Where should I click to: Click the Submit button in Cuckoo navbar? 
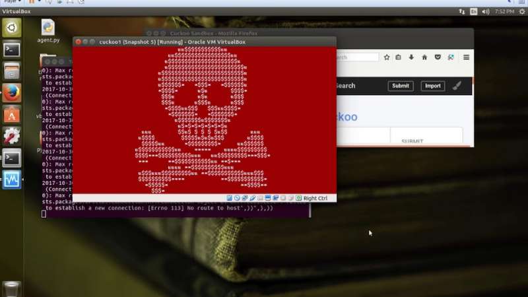click(x=400, y=86)
